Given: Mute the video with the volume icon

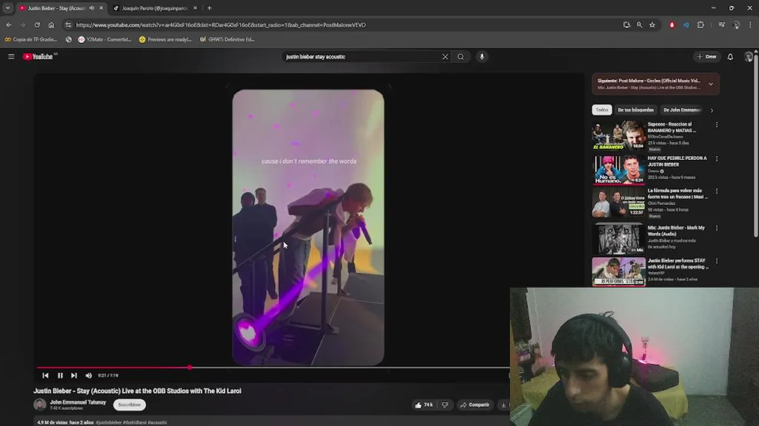Looking at the screenshot, I should coord(88,375).
